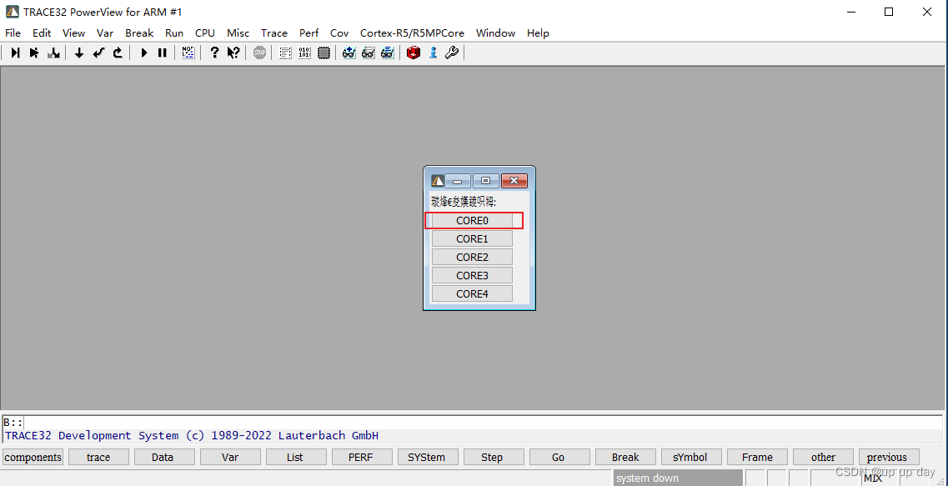Click the Break softkey button
The height and width of the screenshot is (486, 948).
(x=626, y=457)
